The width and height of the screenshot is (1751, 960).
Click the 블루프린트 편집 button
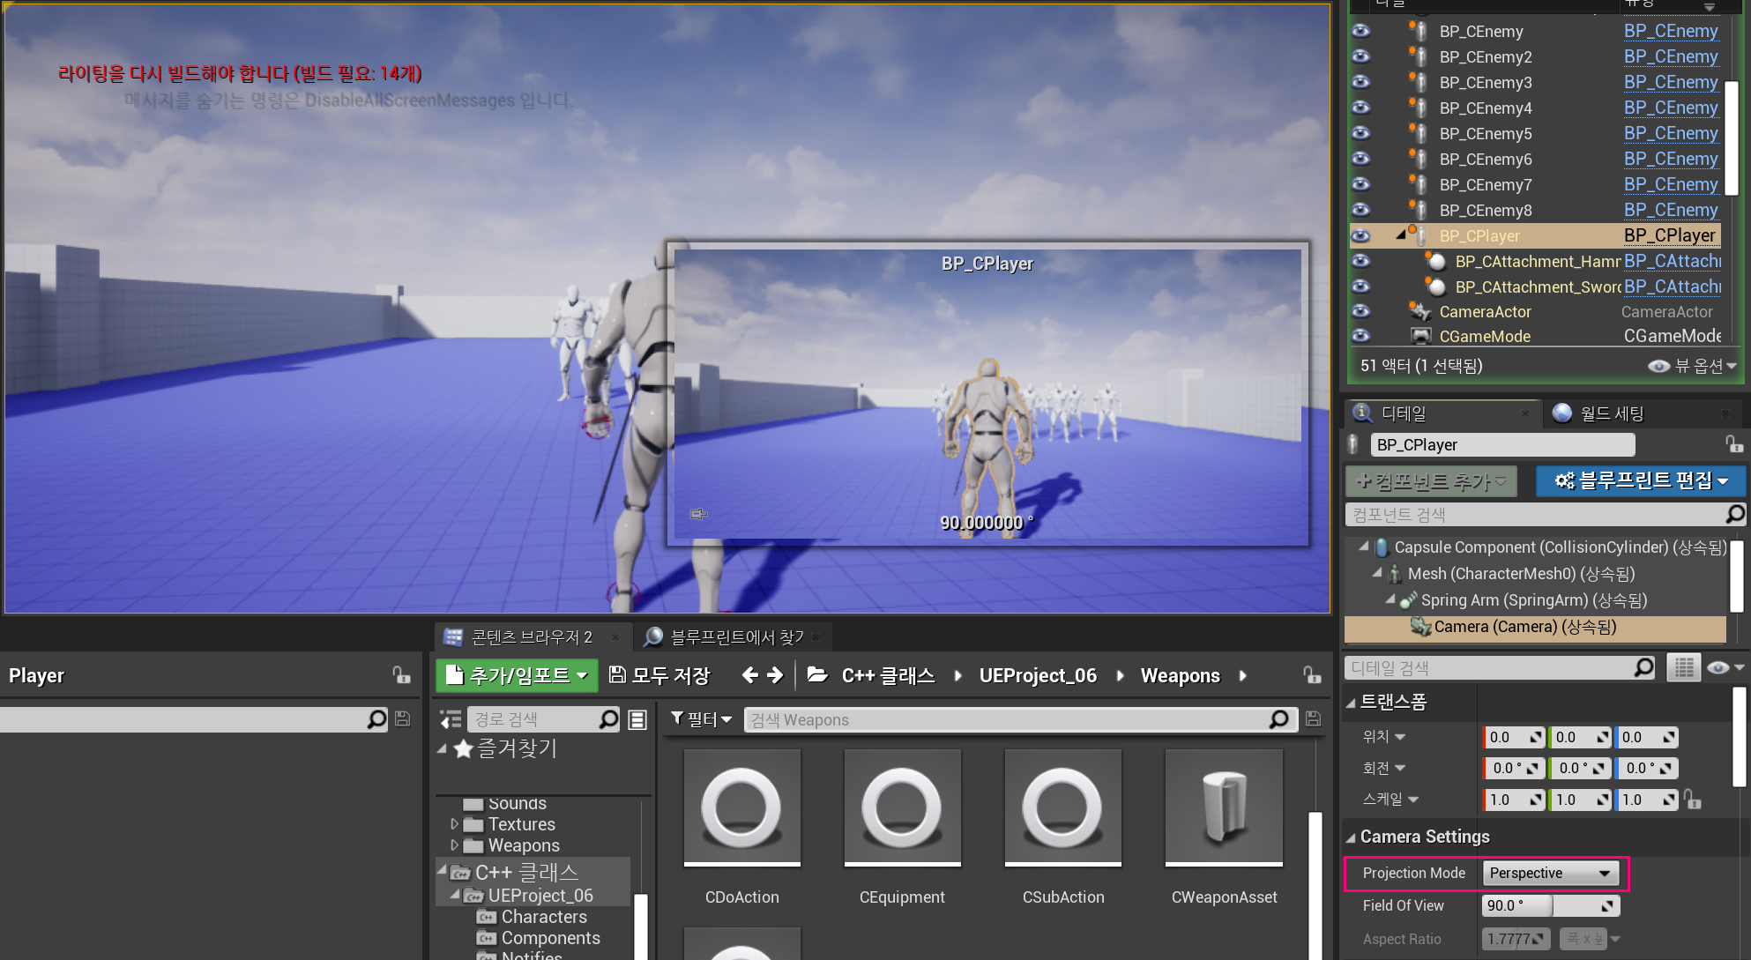point(1641,480)
